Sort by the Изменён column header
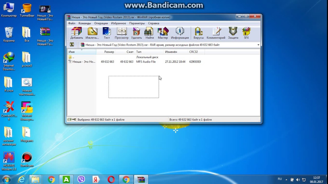Image resolution: width=328 pixels, height=184 pixels. (x=176, y=52)
